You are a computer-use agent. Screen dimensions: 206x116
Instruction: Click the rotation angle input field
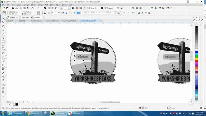pyautogui.click(x=53, y=13)
